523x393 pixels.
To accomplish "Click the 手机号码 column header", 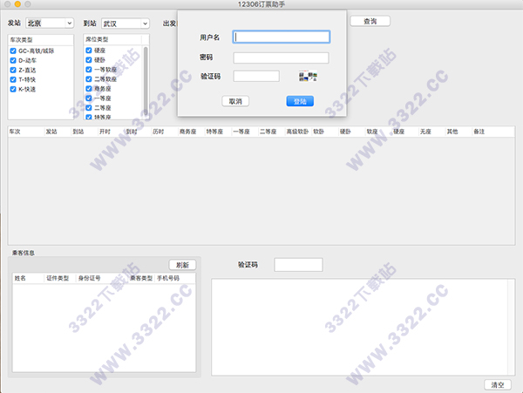I will tap(175, 278).
